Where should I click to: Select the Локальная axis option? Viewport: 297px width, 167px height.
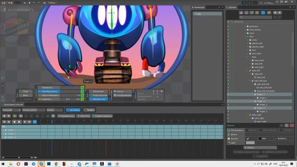(98, 91)
